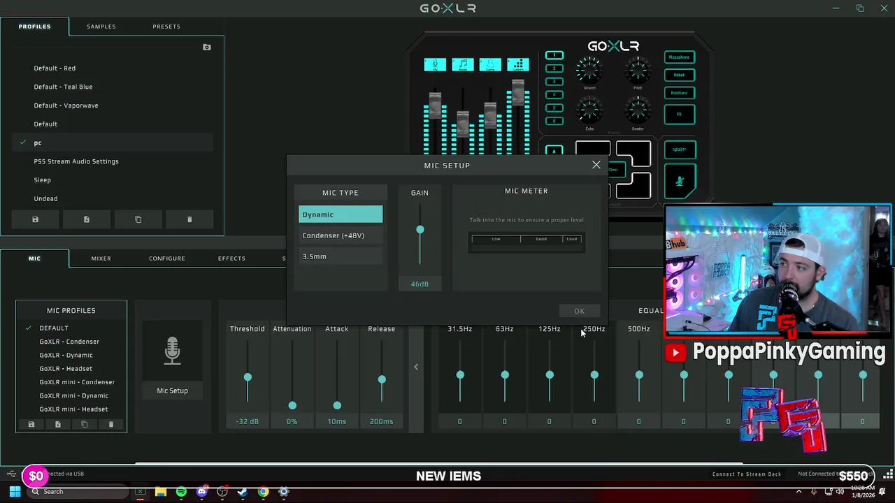This screenshot has height=503, width=895.
Task: Click the OK button in Mic Setup
Action: point(580,311)
